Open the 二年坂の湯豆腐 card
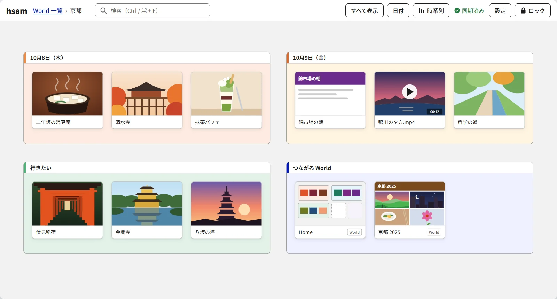Image resolution: width=557 pixels, height=299 pixels. click(68, 100)
